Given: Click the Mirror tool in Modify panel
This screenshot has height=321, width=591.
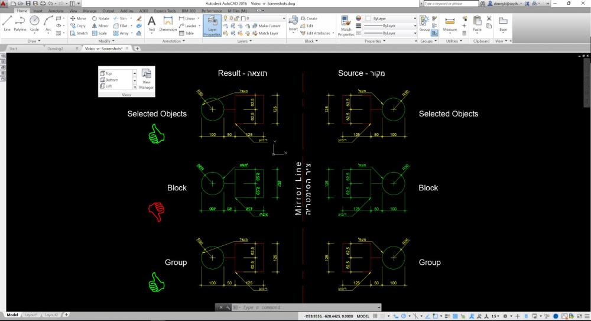Looking at the screenshot, I should pos(100,26).
